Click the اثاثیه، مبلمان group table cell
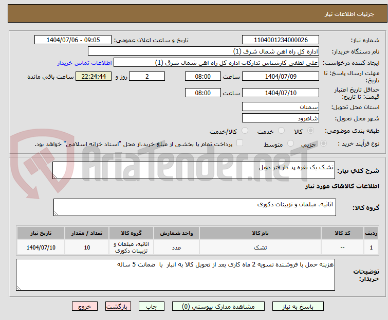388x320 pixels. [x=132, y=247]
